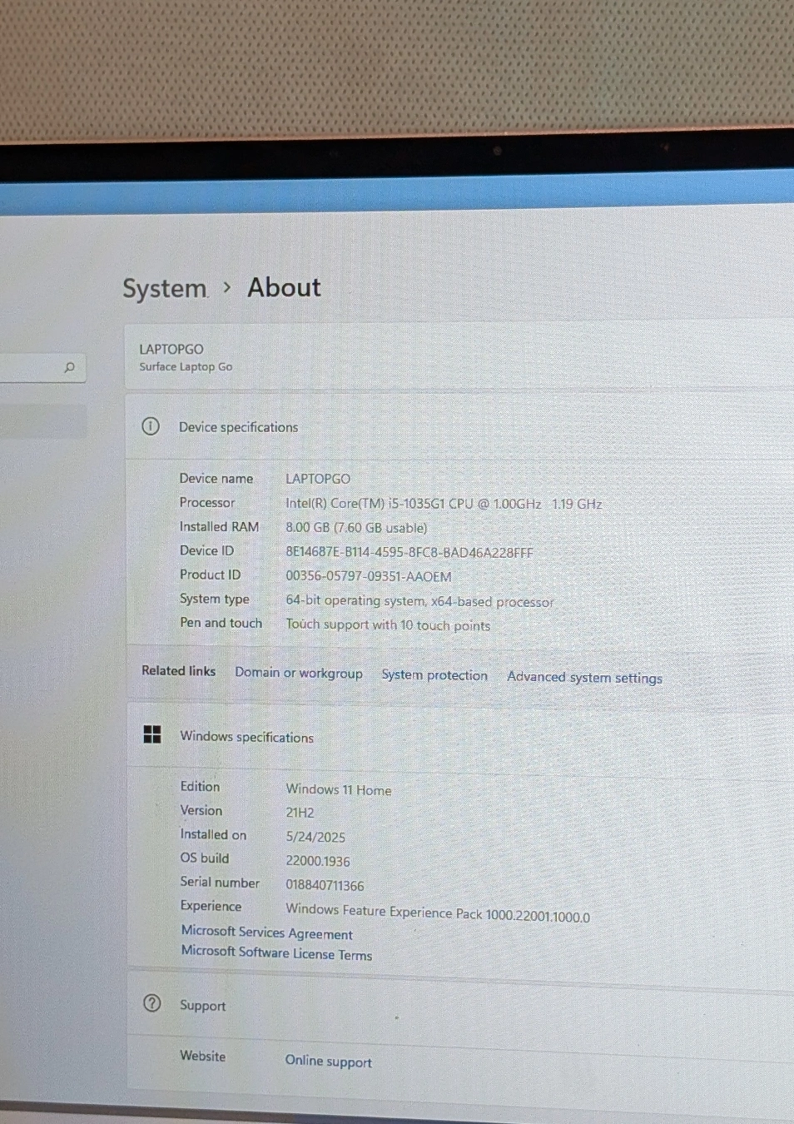Select the Touch support with 10 touch points text

388,625
